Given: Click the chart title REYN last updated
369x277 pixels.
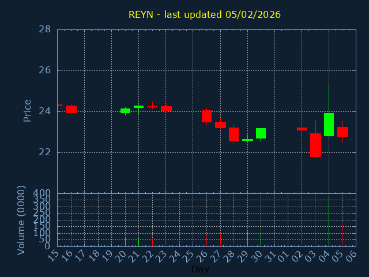Looking at the screenshot, I should [204, 14].
